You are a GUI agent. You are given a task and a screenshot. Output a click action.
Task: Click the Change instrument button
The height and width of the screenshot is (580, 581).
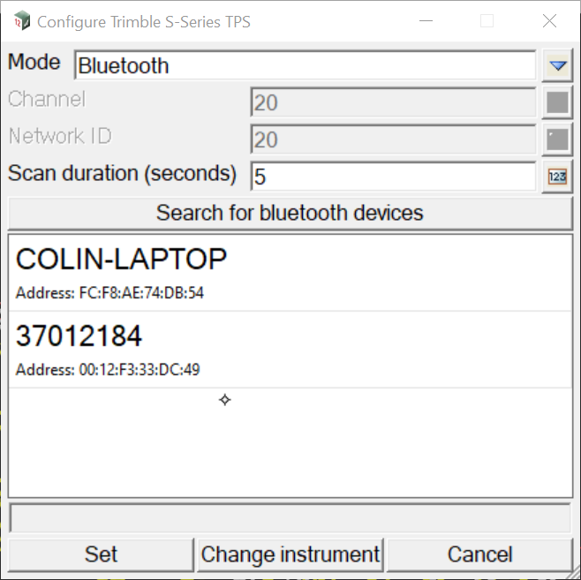pyautogui.click(x=290, y=554)
